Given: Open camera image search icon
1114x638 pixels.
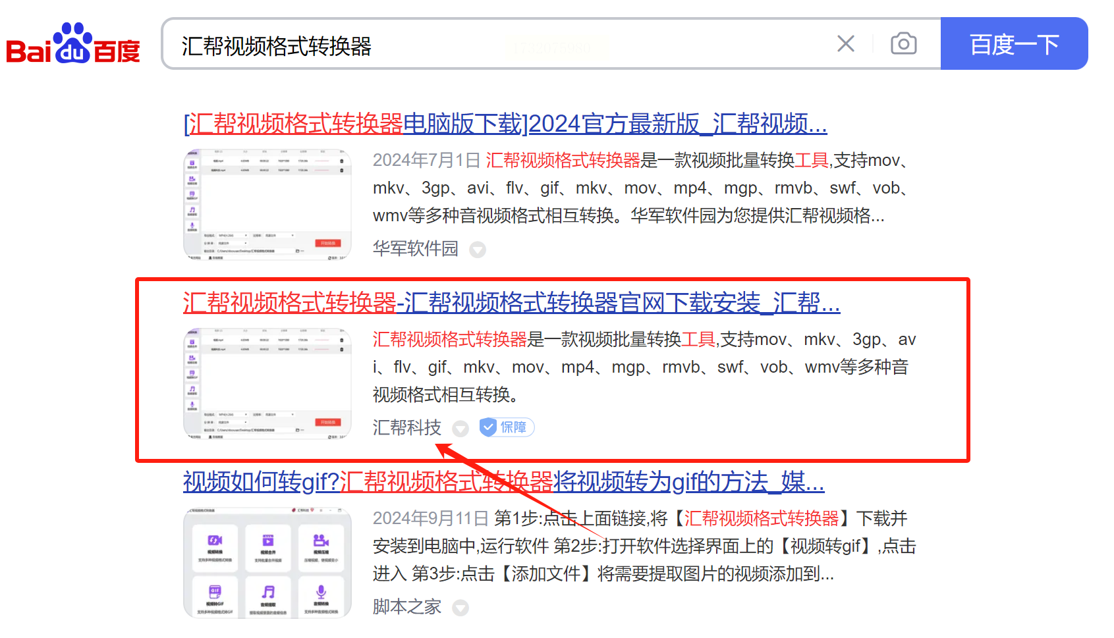Looking at the screenshot, I should click(x=903, y=44).
